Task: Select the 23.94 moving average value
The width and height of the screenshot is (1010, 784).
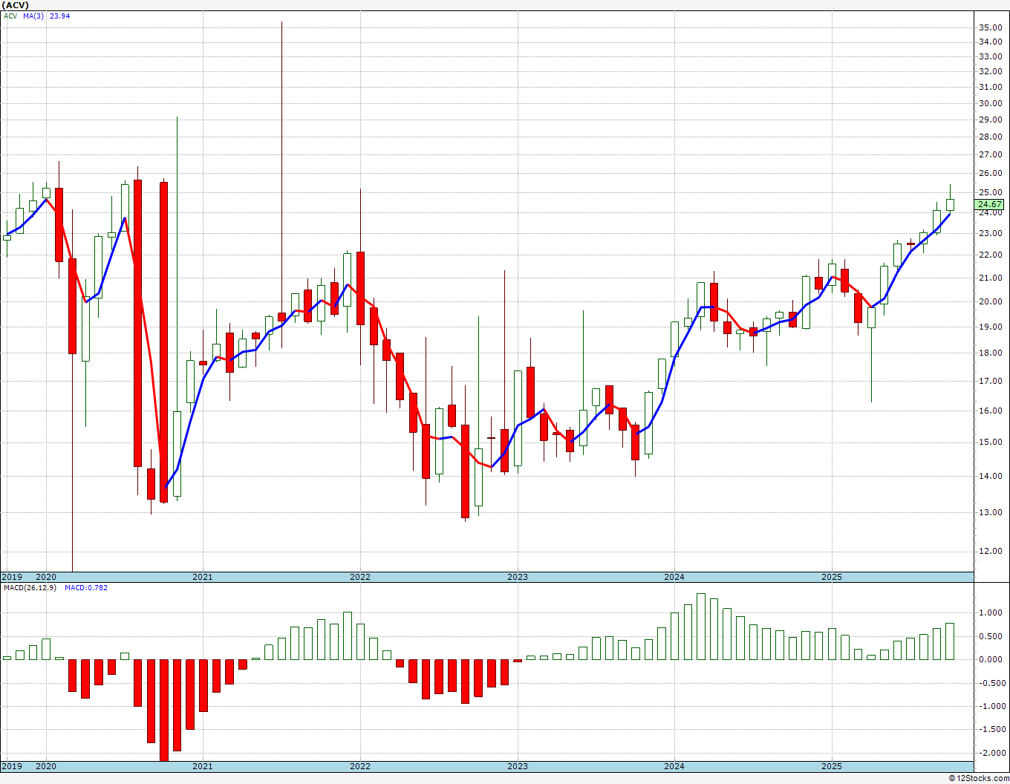Action: tap(59, 16)
